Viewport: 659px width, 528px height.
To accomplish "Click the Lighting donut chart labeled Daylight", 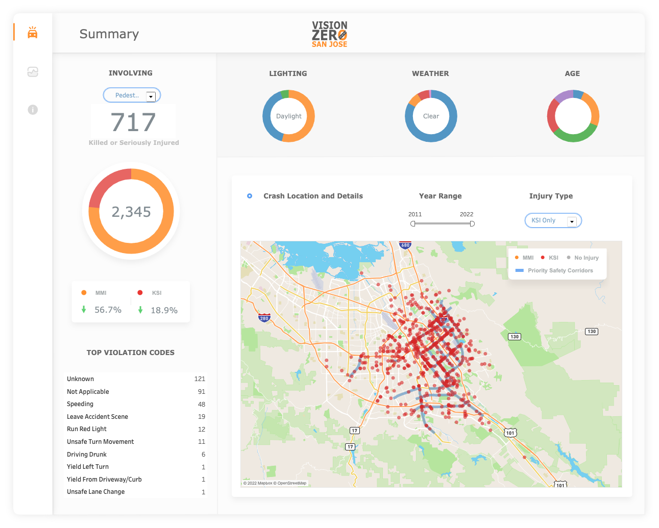I will [288, 116].
